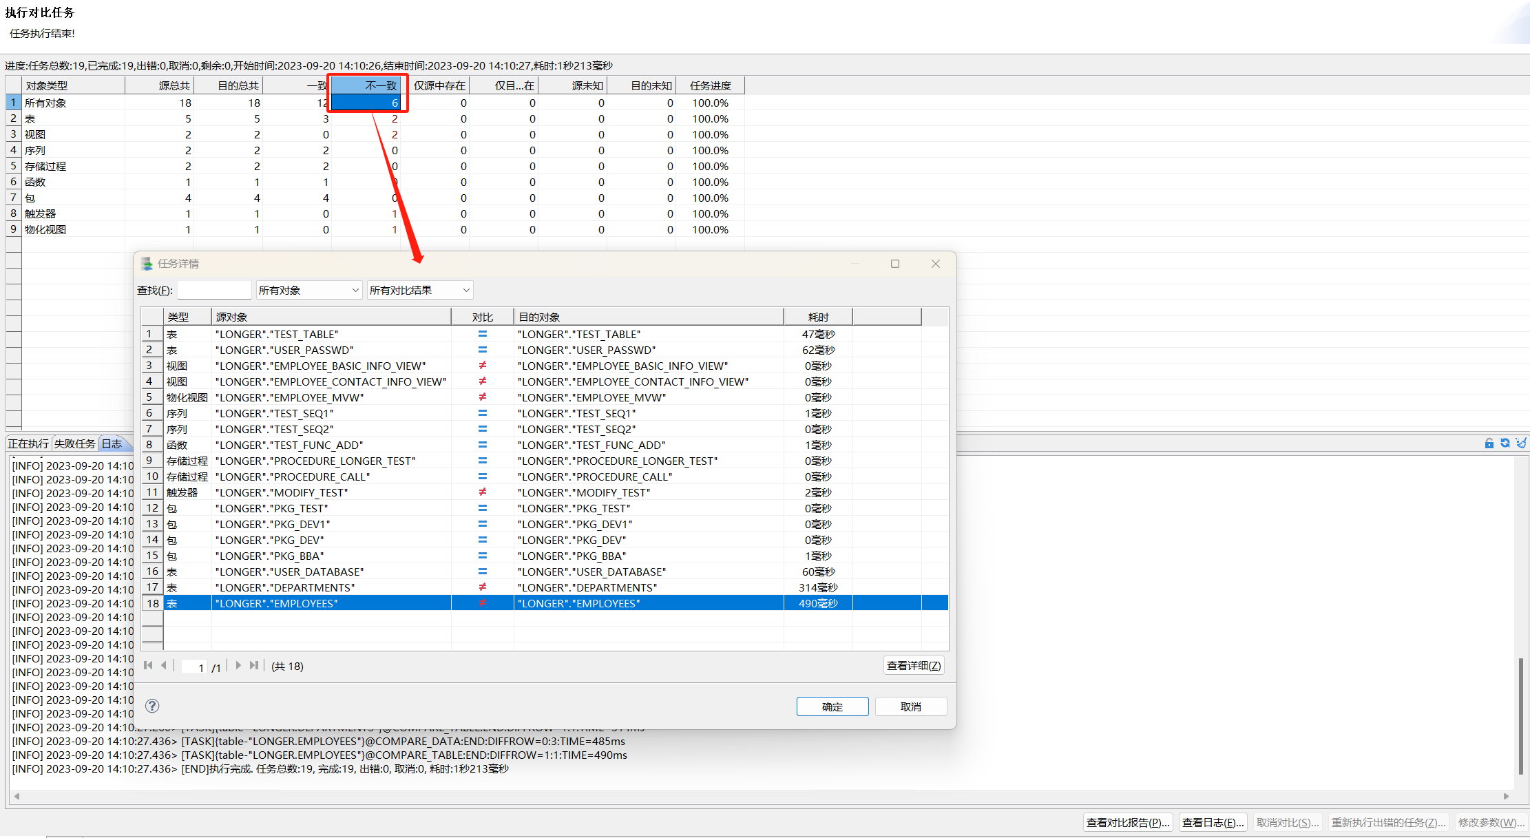Click the help question mark icon
1530x838 pixels.
pyautogui.click(x=152, y=706)
